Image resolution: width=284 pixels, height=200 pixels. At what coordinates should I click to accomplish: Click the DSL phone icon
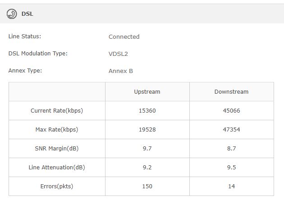tap(12, 14)
